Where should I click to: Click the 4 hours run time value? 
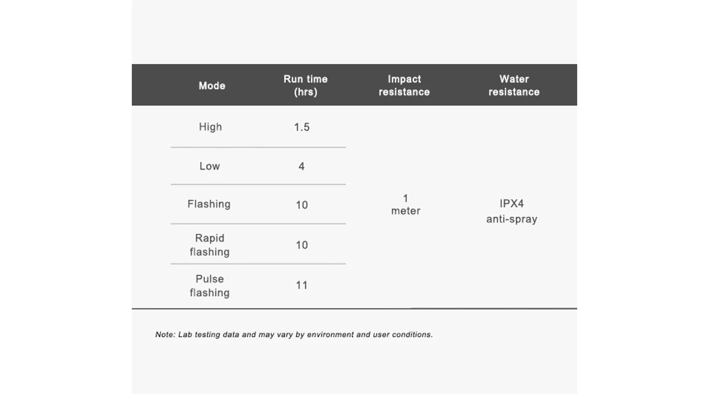301,167
